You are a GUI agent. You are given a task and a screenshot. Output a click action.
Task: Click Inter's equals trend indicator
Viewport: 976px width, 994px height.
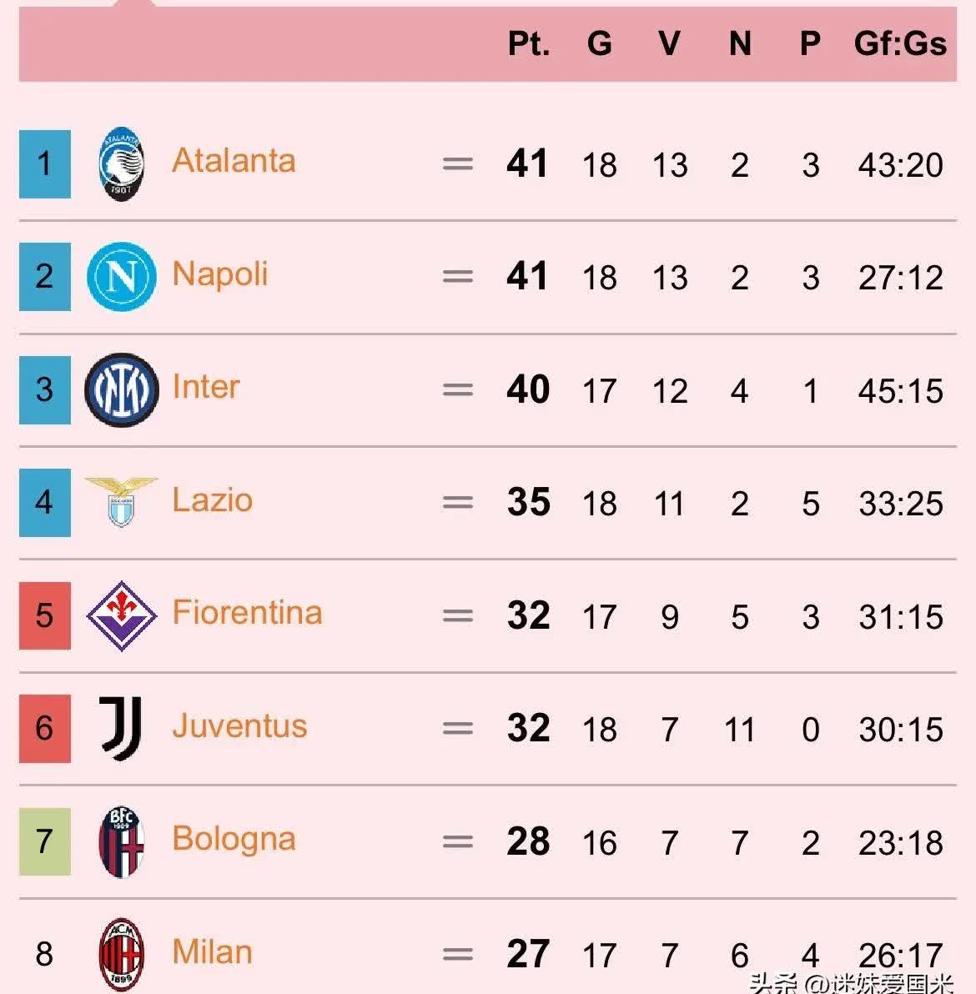coord(457,390)
